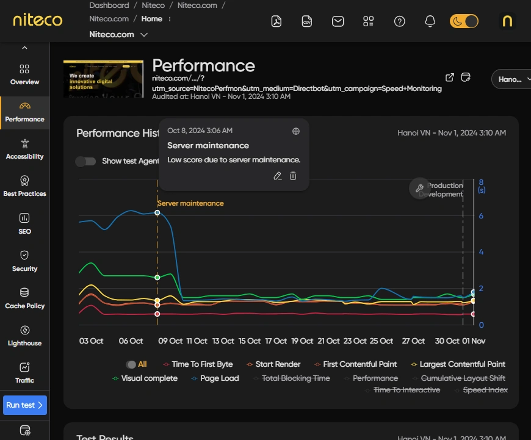The image size is (531, 440).
Task: Open dashboard widgets grid icon
Action: click(369, 21)
